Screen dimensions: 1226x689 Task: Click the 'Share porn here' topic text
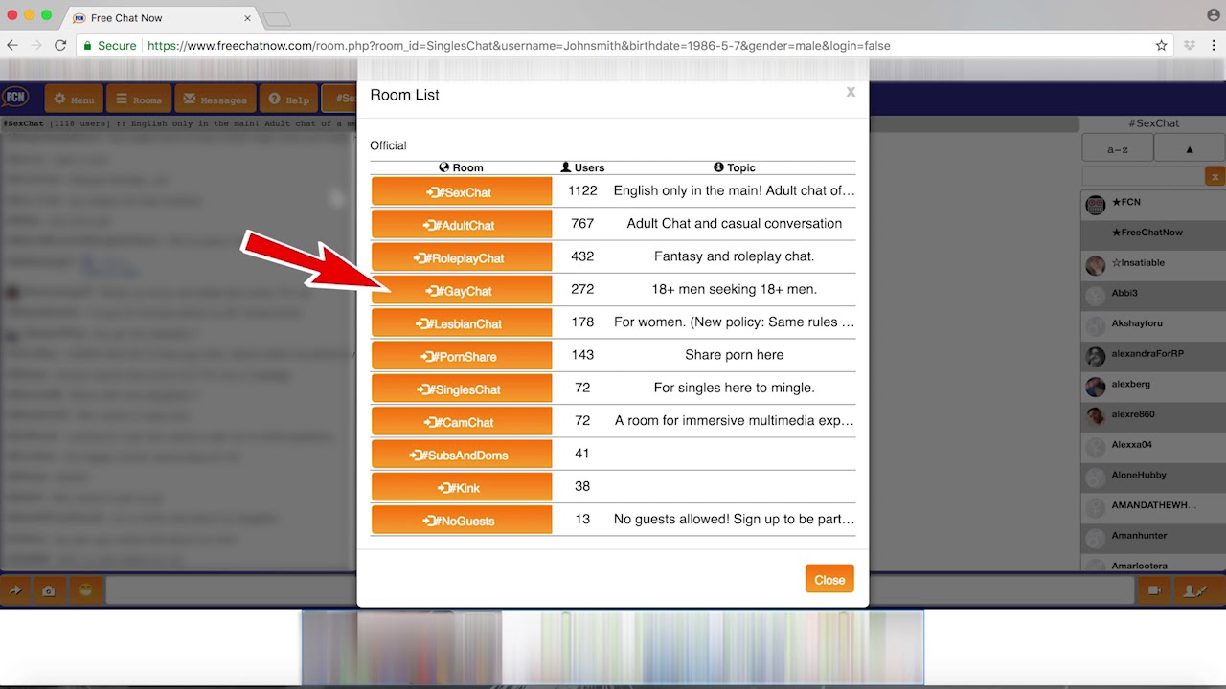click(x=734, y=355)
